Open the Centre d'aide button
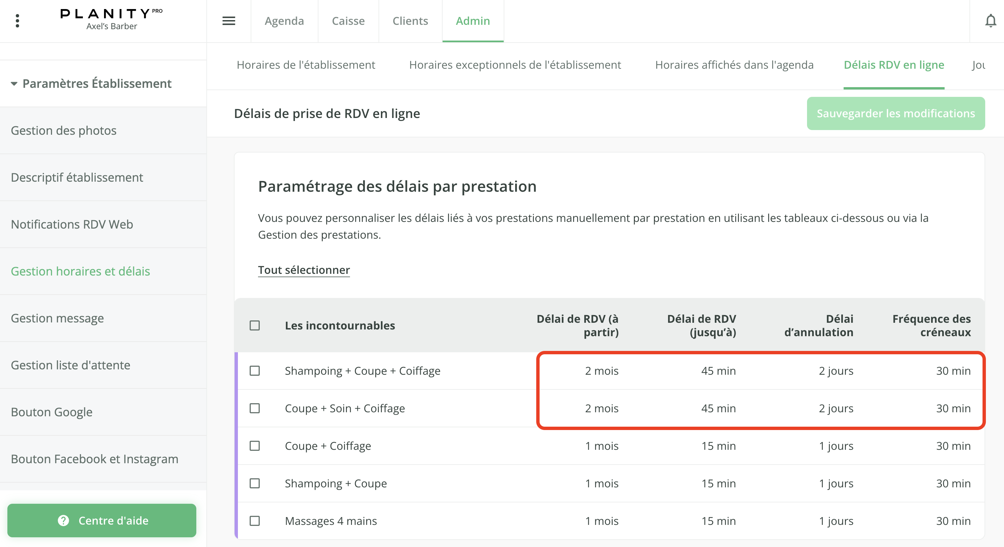This screenshot has height=547, width=1004. (x=102, y=520)
